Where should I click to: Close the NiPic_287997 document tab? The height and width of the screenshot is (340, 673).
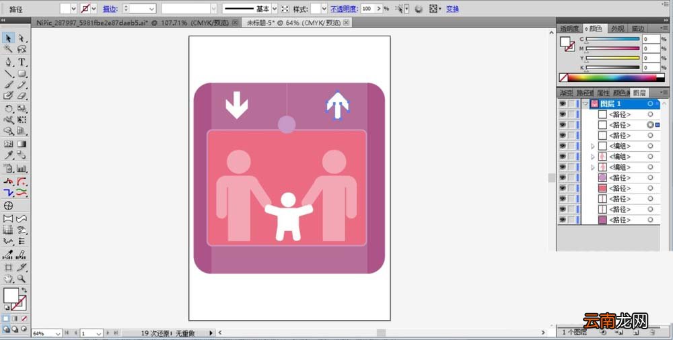coord(235,23)
